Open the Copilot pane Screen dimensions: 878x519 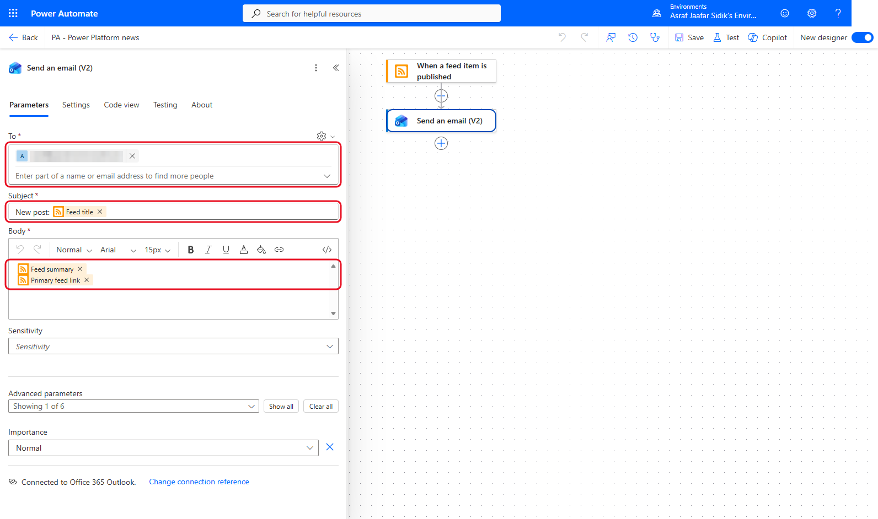click(x=767, y=37)
